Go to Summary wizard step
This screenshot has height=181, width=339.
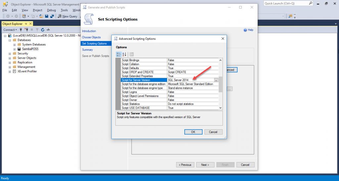[87, 50]
